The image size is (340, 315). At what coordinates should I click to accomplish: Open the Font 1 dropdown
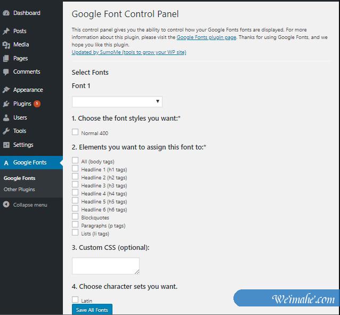tap(117, 101)
